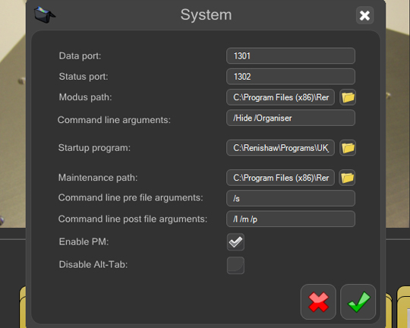Viewport: 410px width, 328px height.
Task: Uncheck the Enable PM checkbox
Action: tap(235, 242)
